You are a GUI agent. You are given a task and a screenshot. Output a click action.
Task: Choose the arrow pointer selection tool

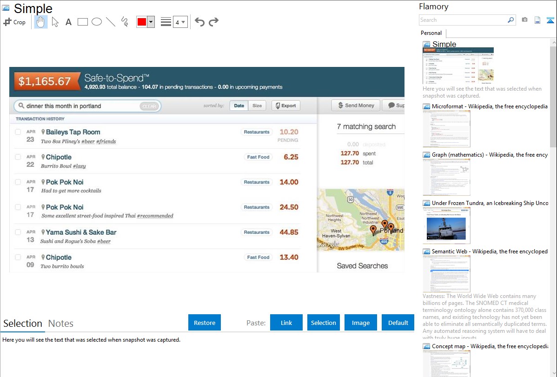tap(55, 22)
